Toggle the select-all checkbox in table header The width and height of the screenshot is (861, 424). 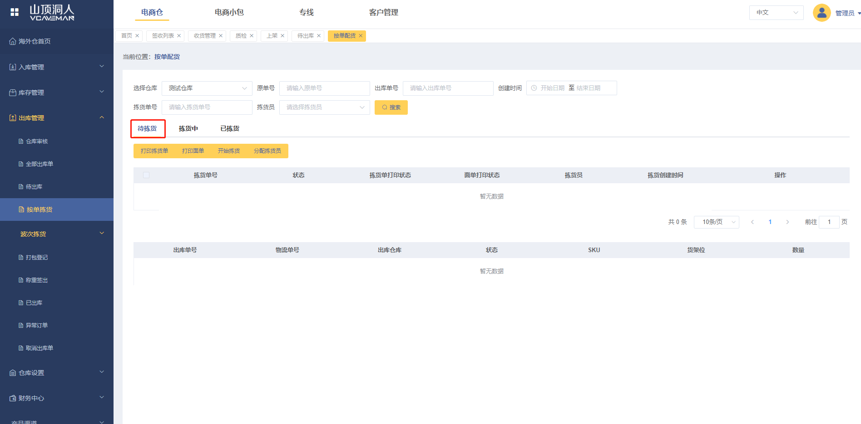[x=146, y=175]
